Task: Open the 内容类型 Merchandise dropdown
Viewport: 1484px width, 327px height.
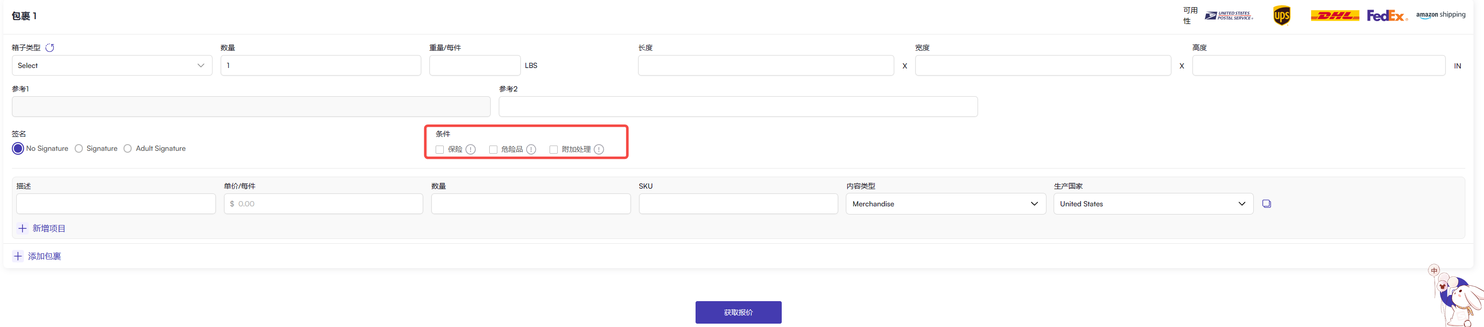Action: (945, 204)
